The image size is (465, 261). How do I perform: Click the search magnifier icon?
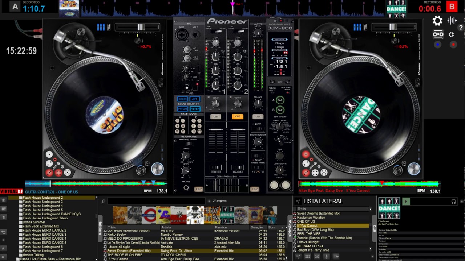(x=104, y=201)
